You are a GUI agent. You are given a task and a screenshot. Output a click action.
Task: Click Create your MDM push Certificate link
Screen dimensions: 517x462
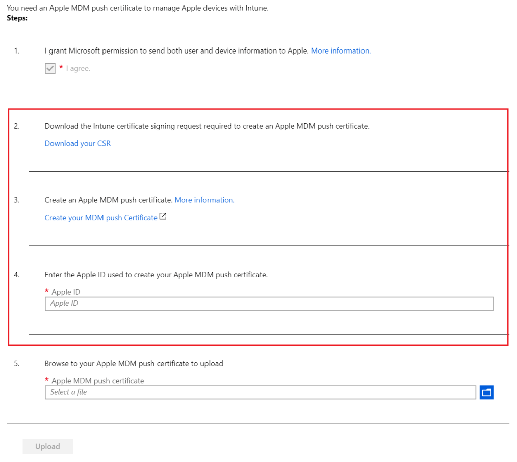[101, 218]
